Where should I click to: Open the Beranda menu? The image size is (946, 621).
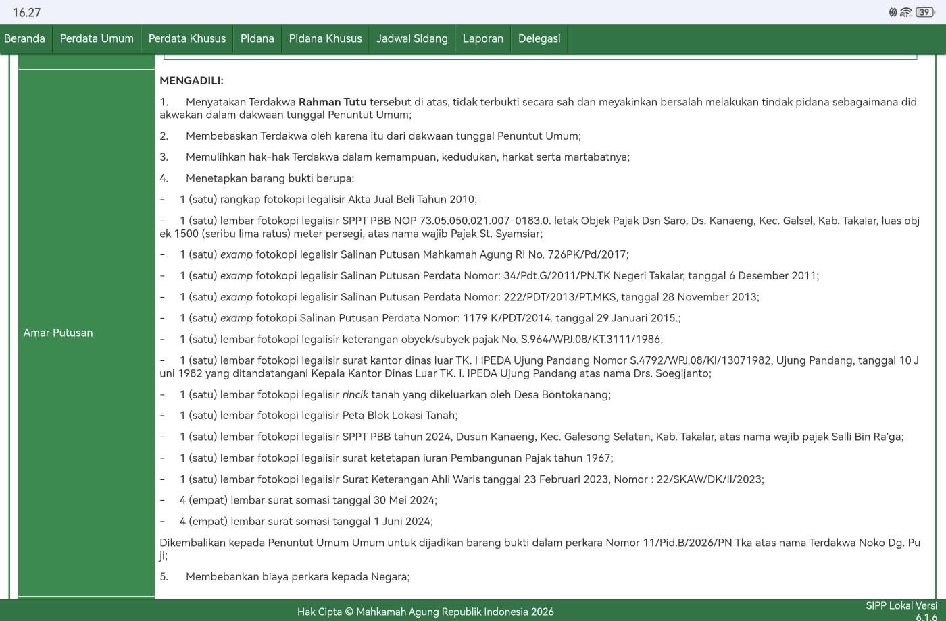click(x=24, y=38)
